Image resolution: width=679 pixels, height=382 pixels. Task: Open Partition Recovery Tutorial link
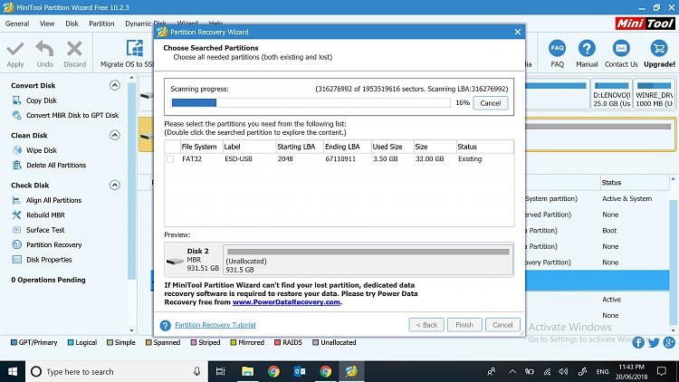pos(215,325)
